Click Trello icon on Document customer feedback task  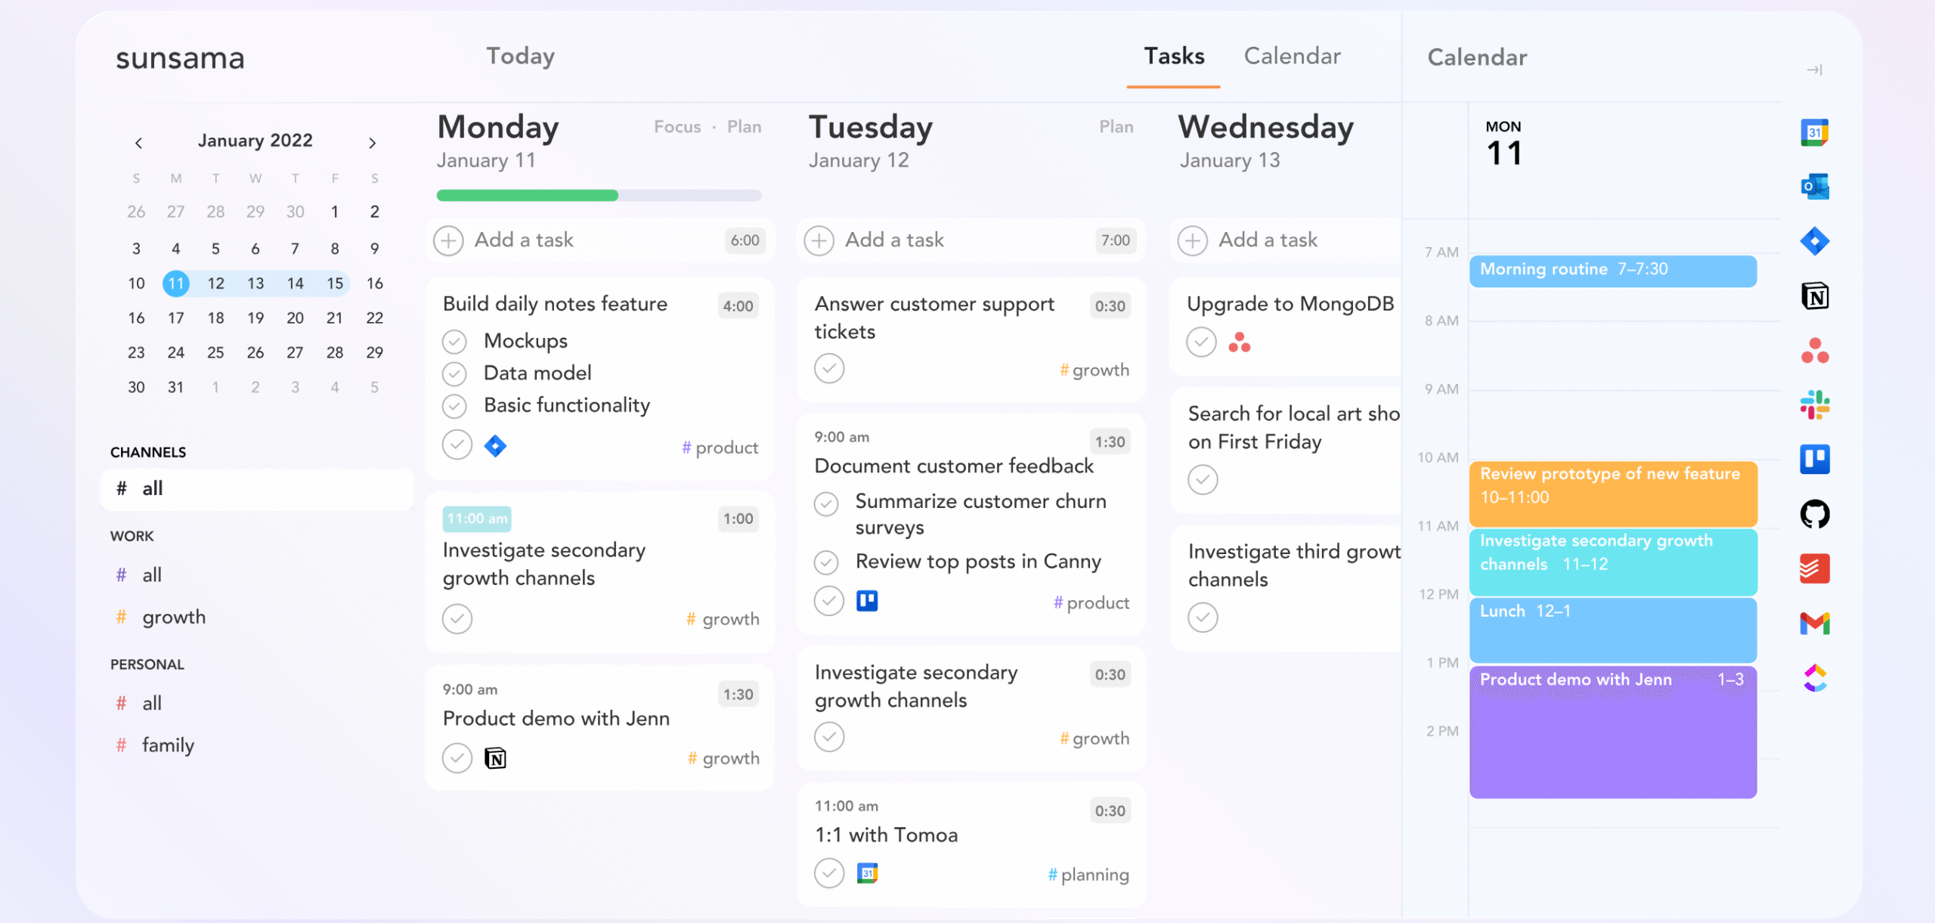[x=867, y=601]
